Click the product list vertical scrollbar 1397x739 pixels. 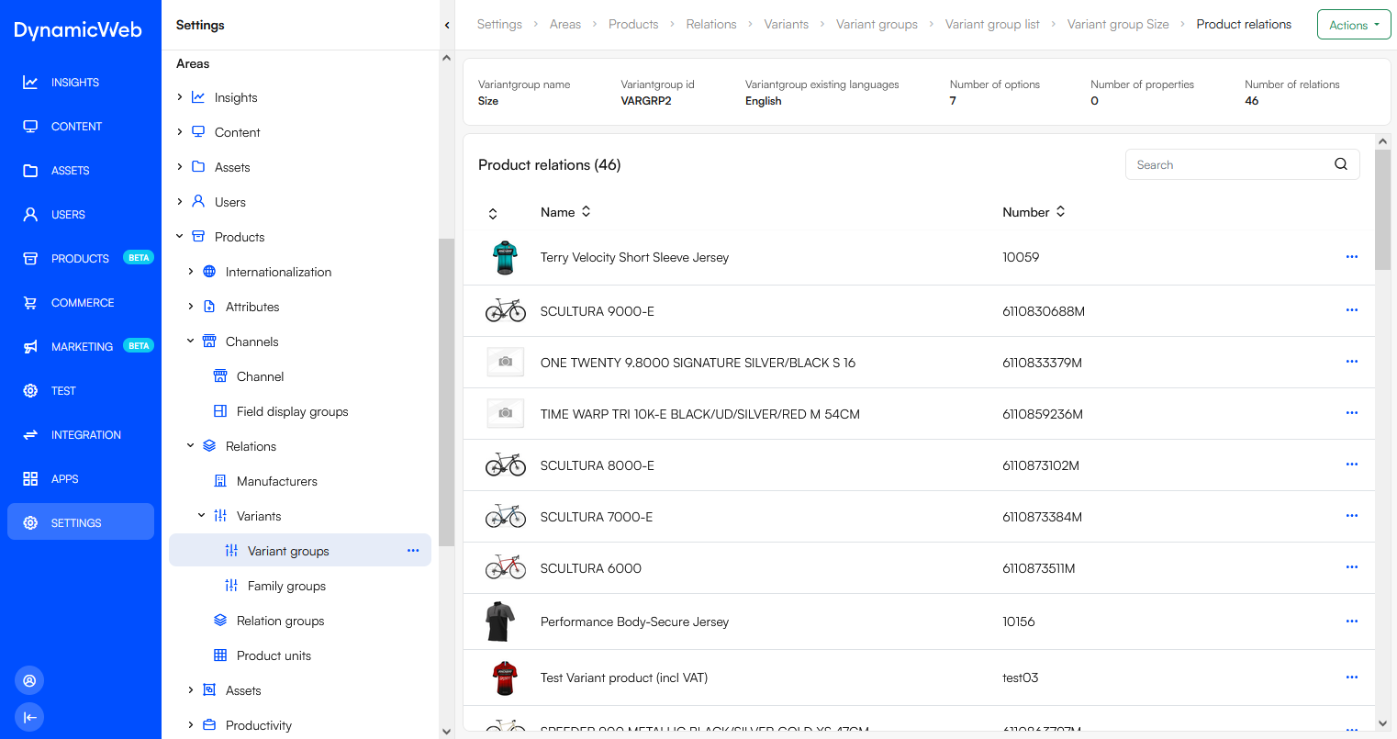point(1382,209)
